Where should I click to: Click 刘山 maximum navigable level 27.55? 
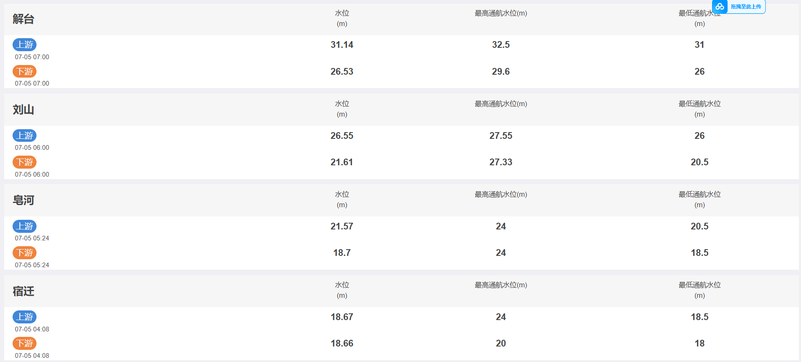click(501, 135)
